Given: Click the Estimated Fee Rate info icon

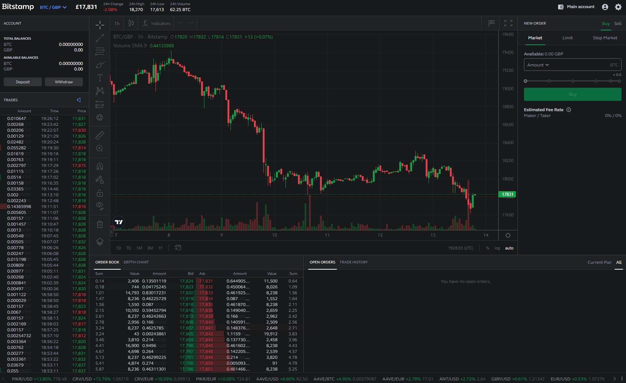Looking at the screenshot, I should [569, 110].
